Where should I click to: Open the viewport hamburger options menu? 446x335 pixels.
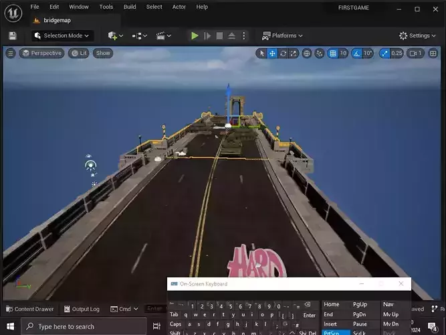pos(11,54)
